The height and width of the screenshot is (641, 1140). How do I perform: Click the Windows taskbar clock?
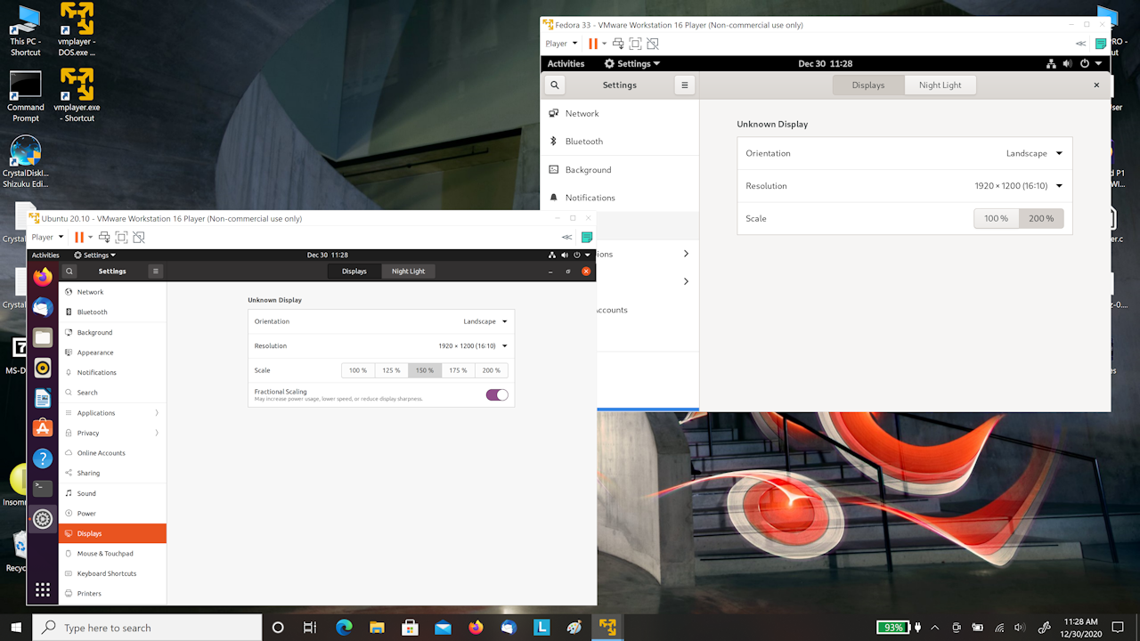(x=1080, y=628)
